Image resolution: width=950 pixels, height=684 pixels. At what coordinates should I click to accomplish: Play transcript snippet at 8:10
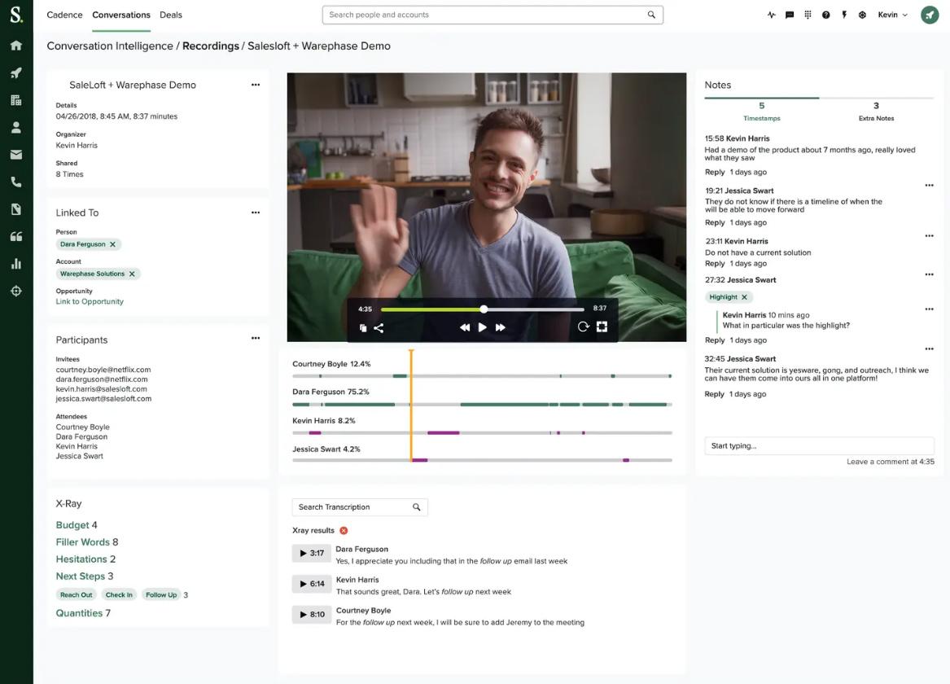pos(312,614)
